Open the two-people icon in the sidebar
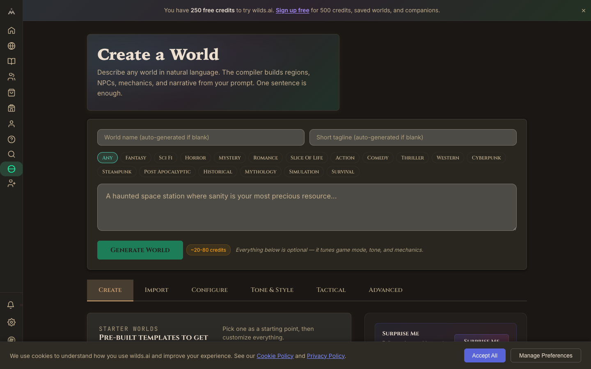 [x=11, y=77]
